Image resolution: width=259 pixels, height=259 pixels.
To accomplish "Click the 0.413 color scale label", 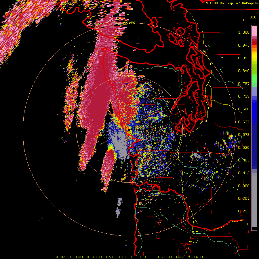I will pos(244,173).
